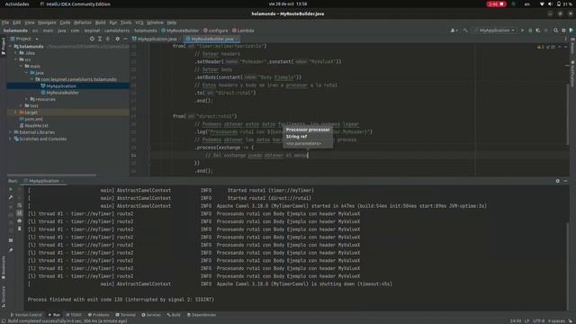Build project using the hammer icon
The height and width of the screenshot is (324, 576).
tap(465, 31)
